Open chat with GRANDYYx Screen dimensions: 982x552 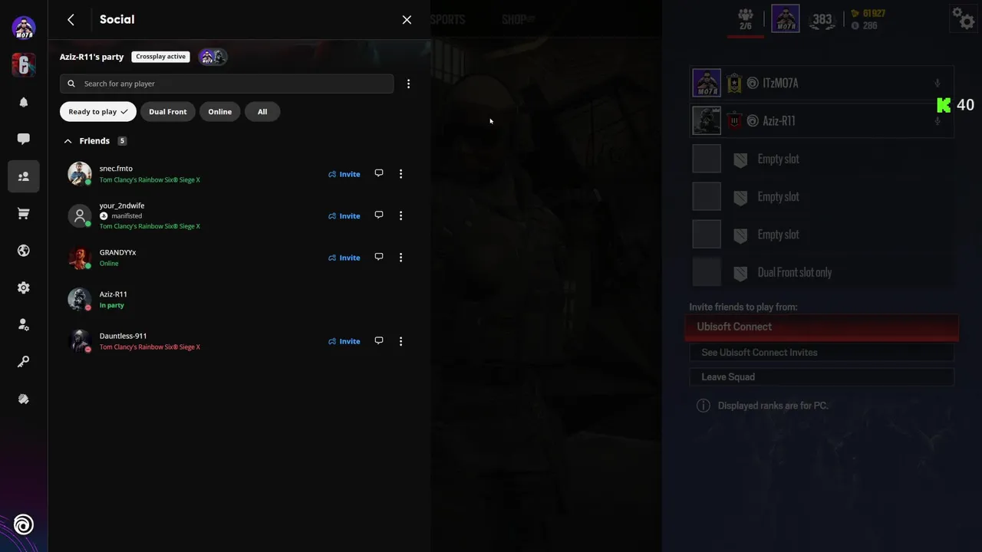[x=378, y=257]
